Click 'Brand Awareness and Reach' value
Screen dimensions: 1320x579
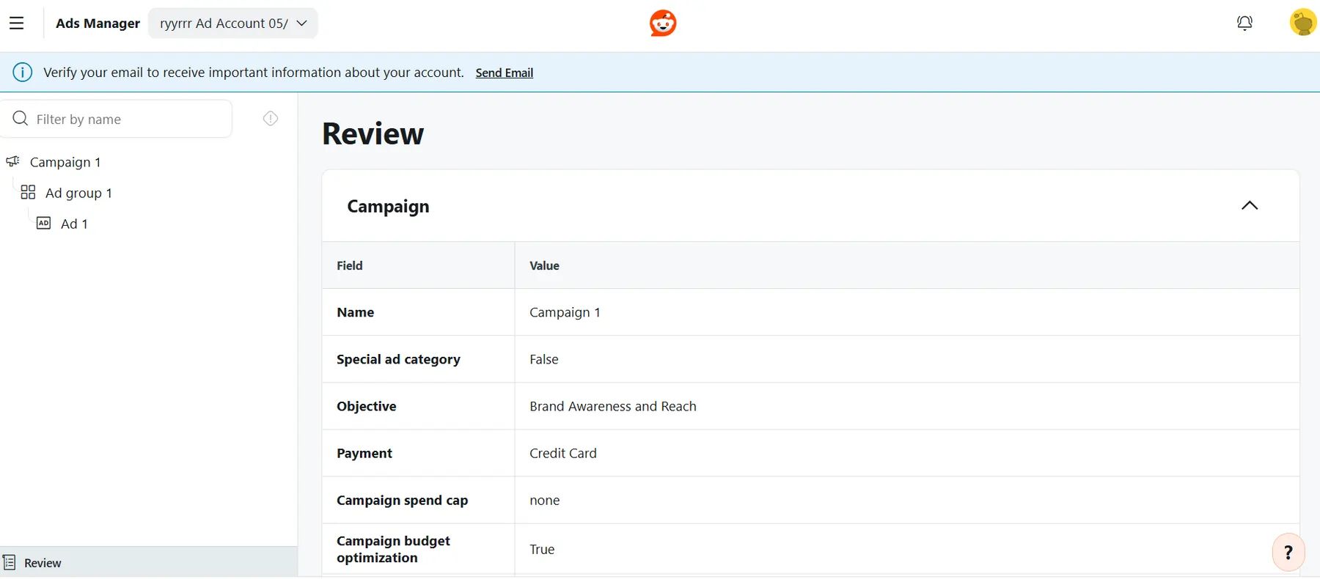tap(613, 406)
